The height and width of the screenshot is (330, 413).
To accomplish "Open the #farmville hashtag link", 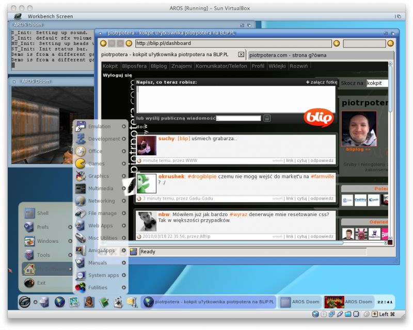I will [x=322, y=176].
